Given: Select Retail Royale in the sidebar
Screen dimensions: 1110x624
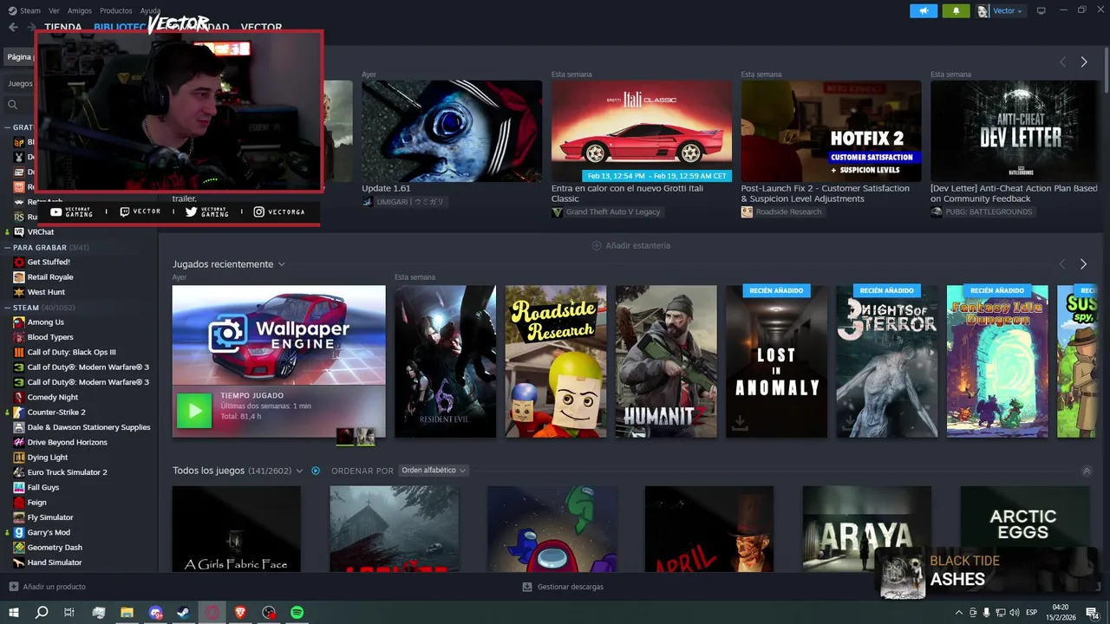Looking at the screenshot, I should [50, 277].
